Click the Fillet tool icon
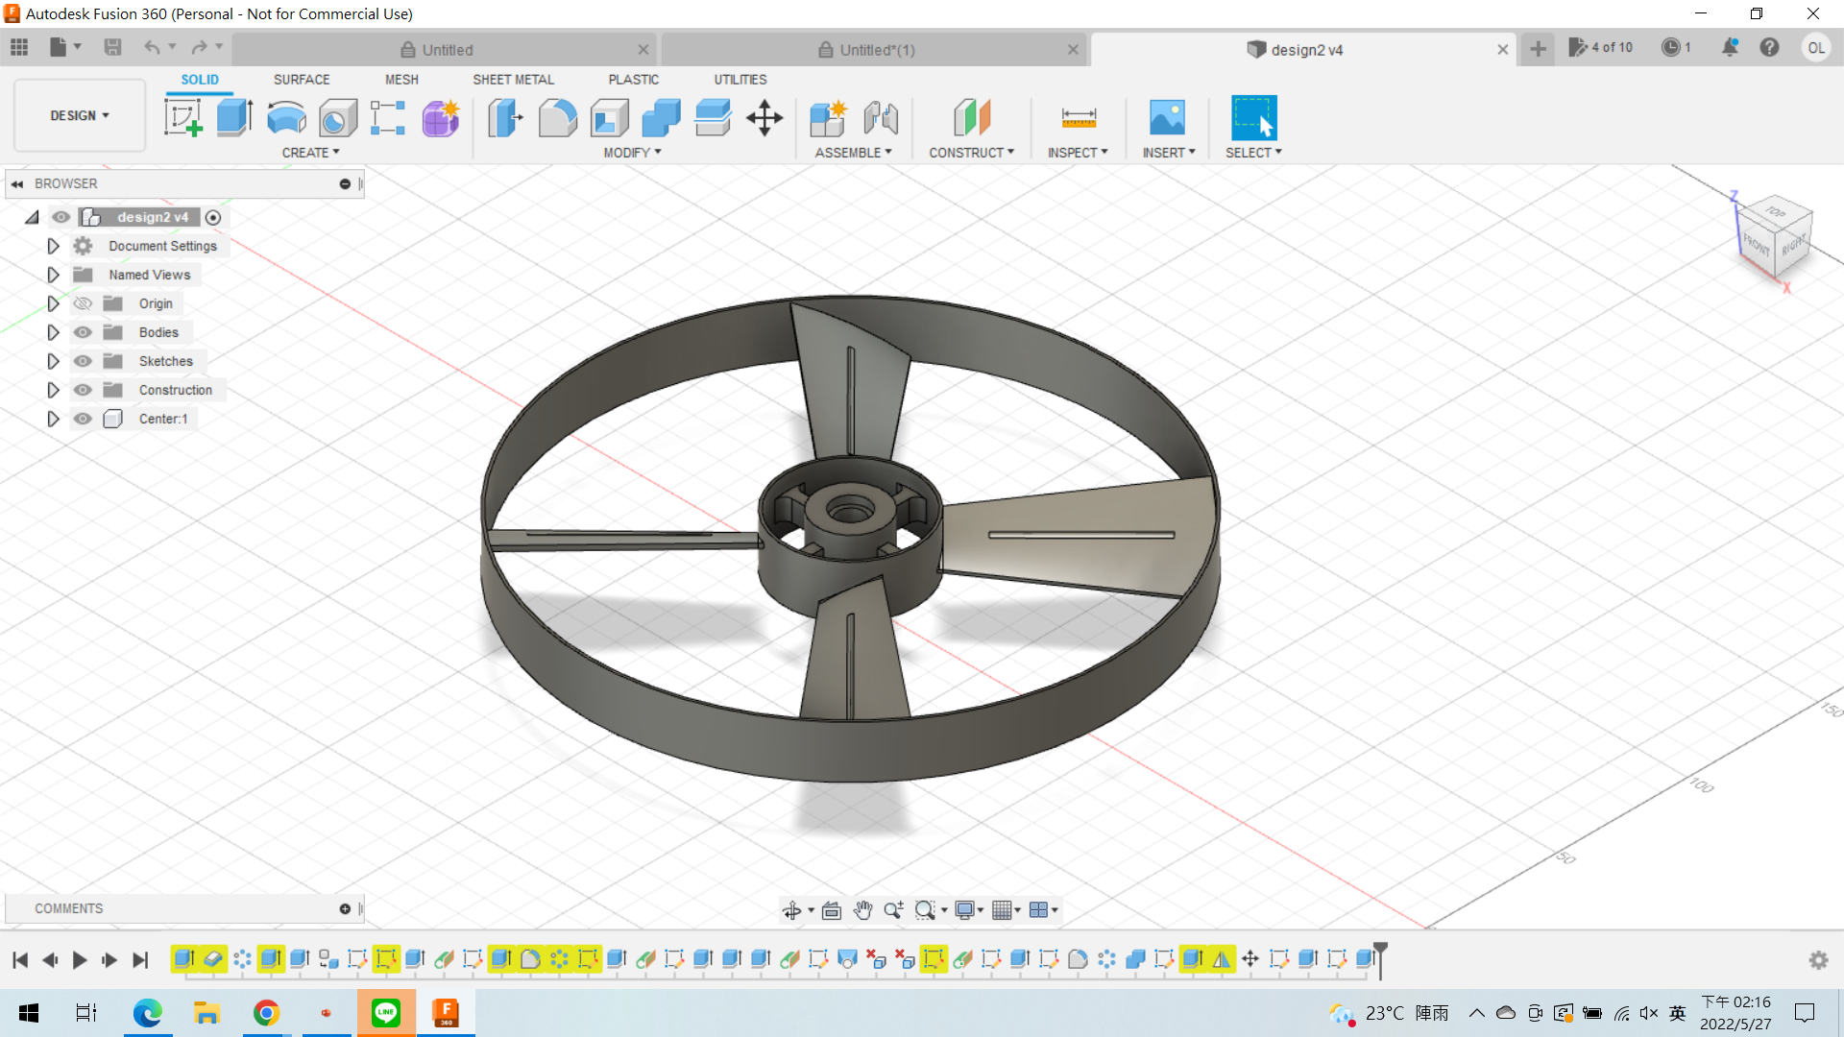 coord(557,118)
